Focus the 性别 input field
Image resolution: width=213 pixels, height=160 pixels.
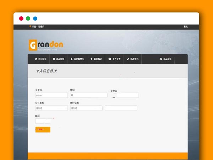89,95
